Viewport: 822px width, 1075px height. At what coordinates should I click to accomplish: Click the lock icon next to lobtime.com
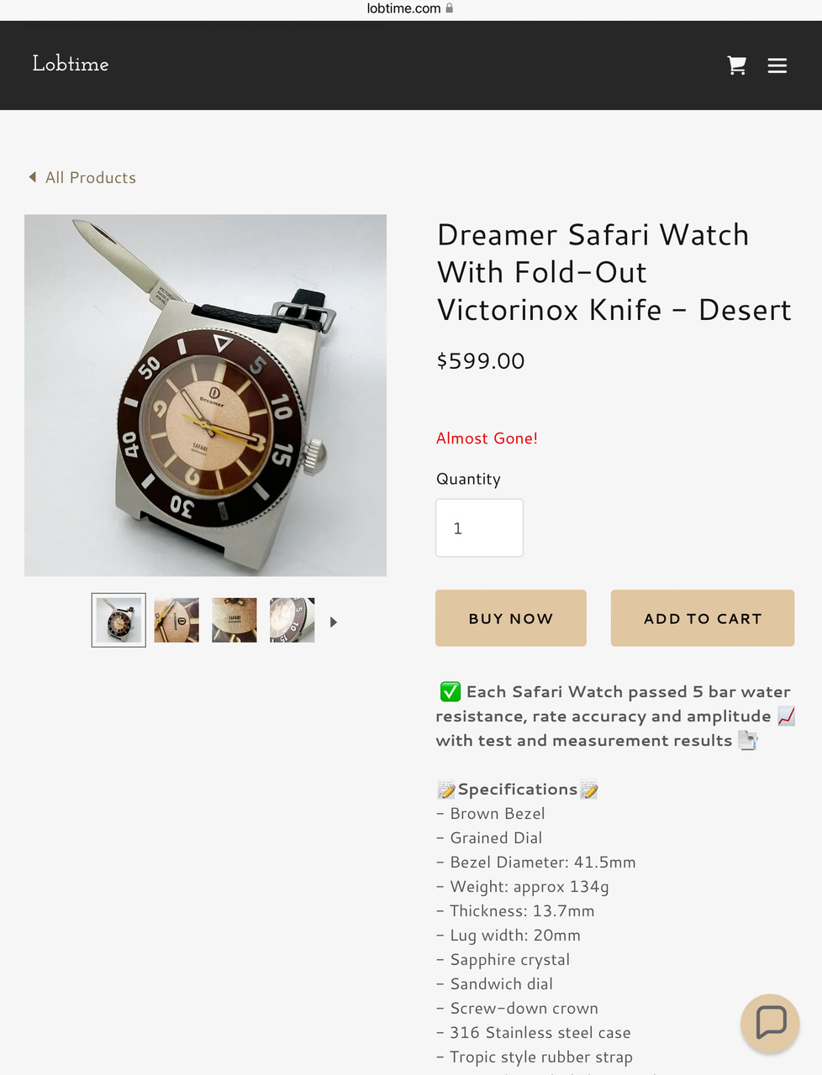[450, 8]
